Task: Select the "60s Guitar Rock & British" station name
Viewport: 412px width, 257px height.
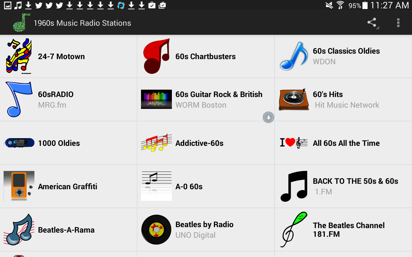Action: point(219,94)
